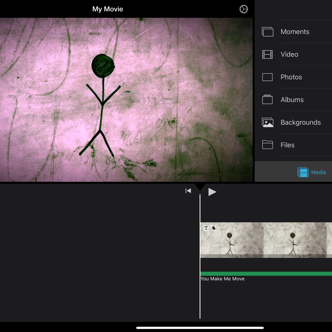Click the My Movie project title
This screenshot has width=332, height=332.
108,9
